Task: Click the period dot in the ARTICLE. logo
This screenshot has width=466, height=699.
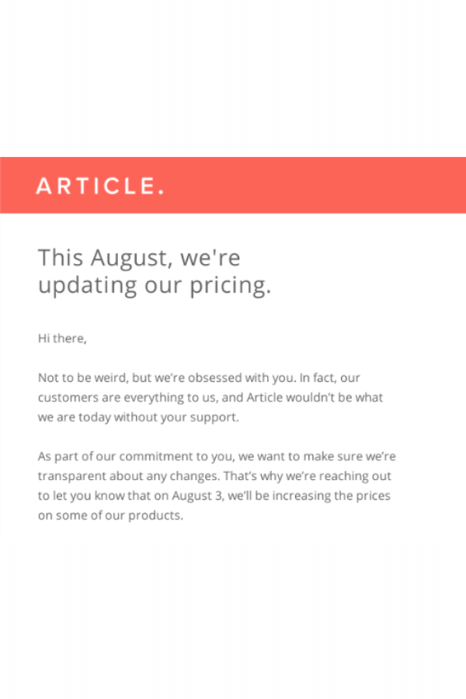Action: [x=161, y=192]
